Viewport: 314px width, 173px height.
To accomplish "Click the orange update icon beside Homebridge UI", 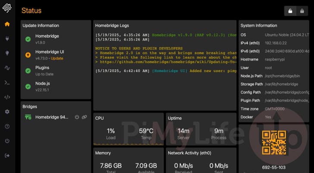I will coord(28,55).
